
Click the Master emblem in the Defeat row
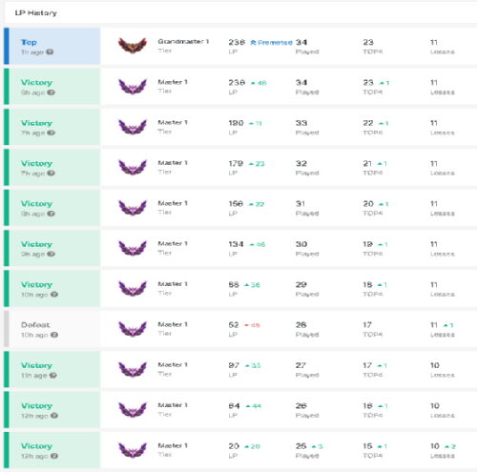pyautogui.click(x=133, y=329)
